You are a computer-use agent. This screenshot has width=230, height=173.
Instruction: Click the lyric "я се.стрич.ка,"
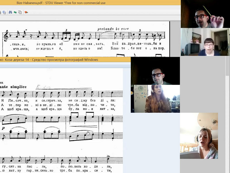[x=49, y=100]
